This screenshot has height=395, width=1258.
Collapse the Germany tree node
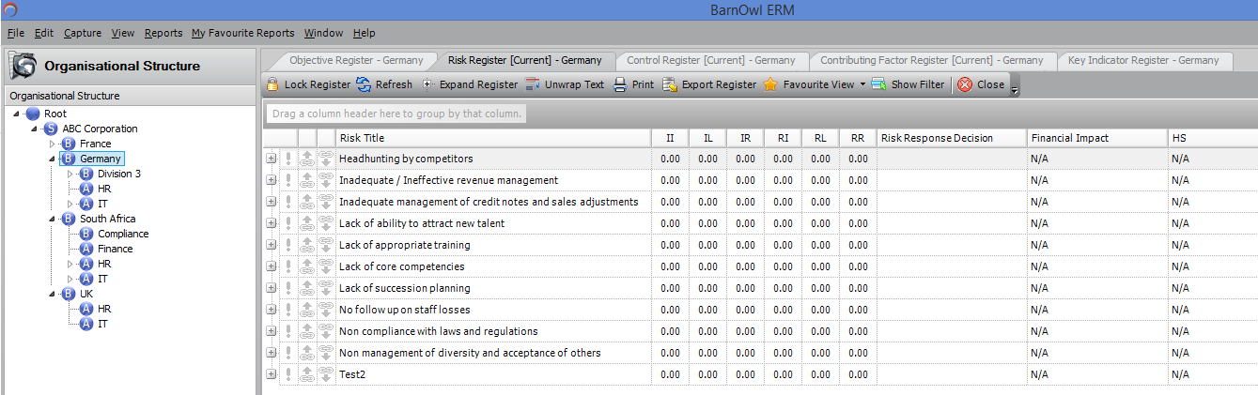pos(53,159)
